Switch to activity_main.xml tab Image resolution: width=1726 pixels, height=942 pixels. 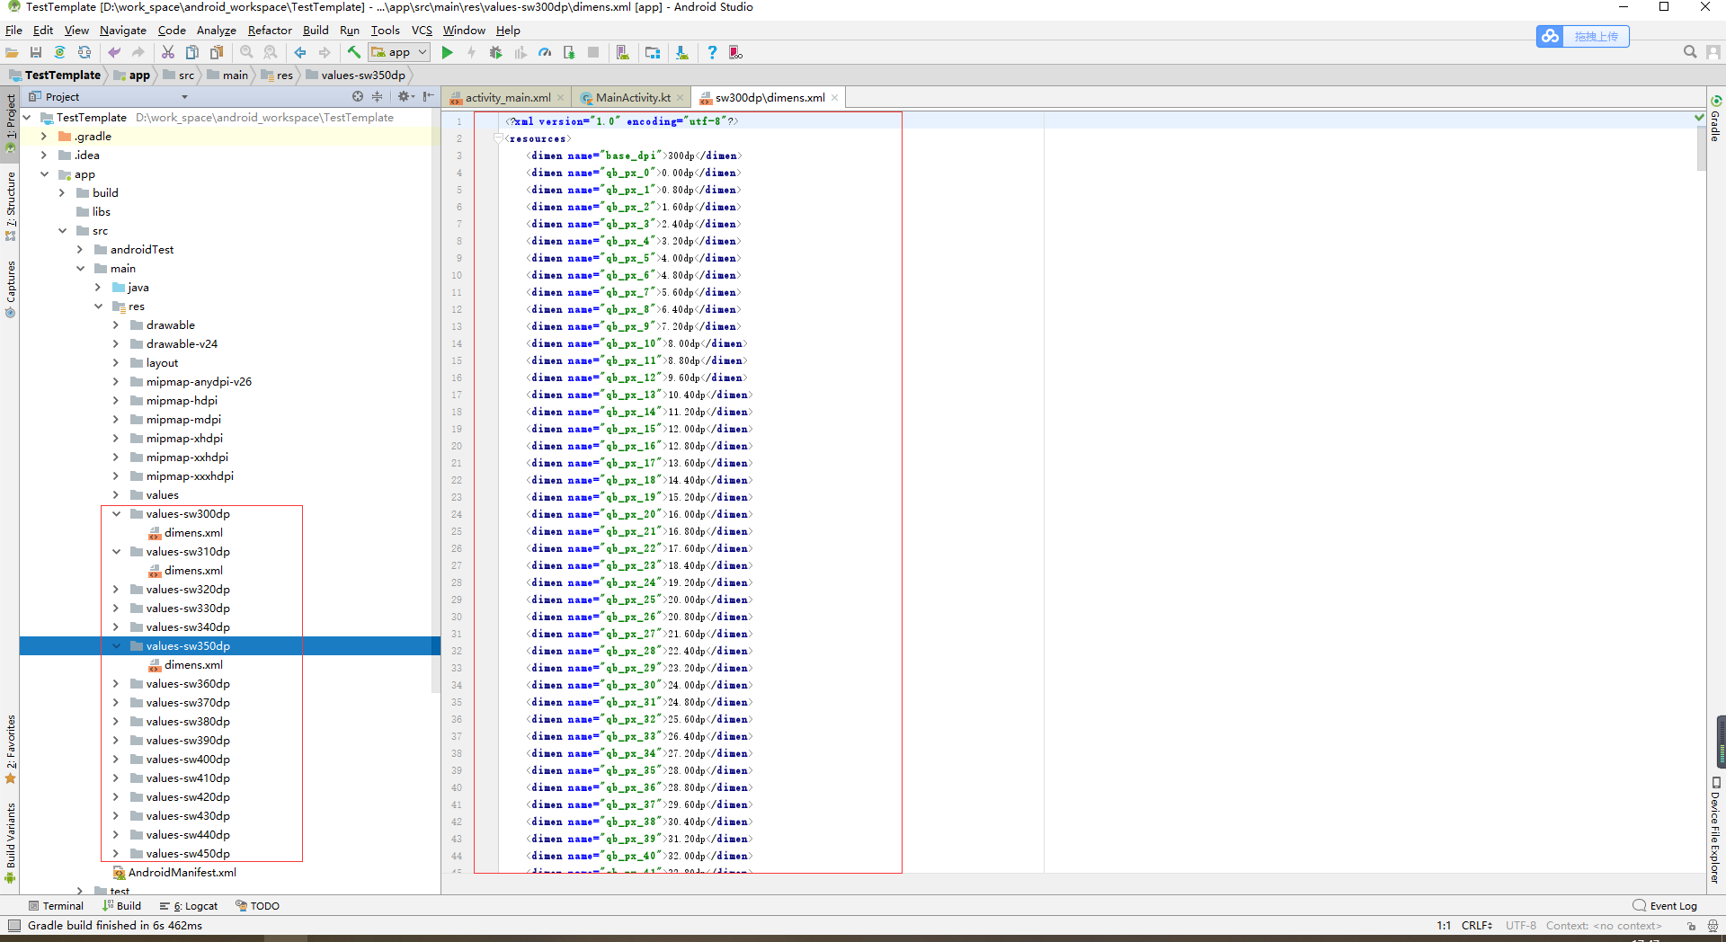point(508,98)
